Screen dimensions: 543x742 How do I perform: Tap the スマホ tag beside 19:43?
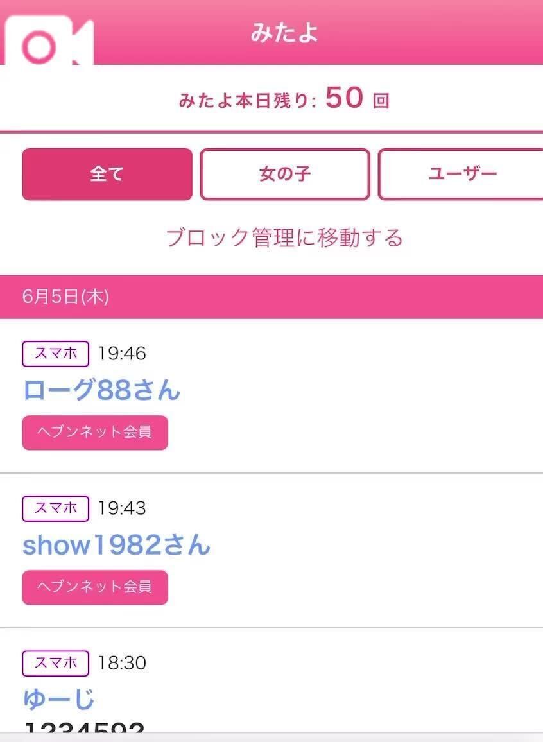tap(55, 508)
